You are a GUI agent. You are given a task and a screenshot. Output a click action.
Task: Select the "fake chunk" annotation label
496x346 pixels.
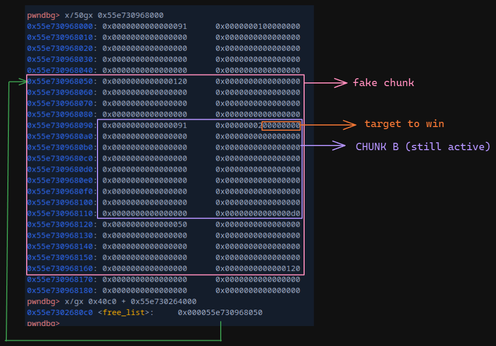[x=383, y=82]
